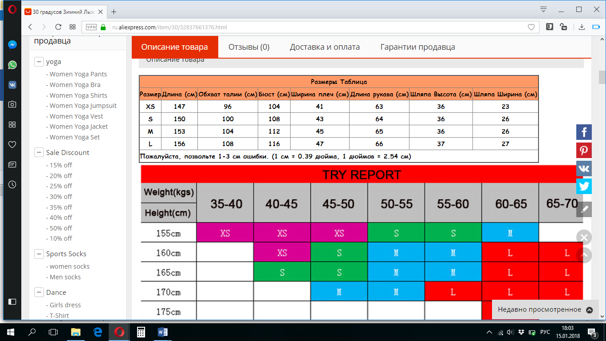Open 50% off discount link
The width and height of the screenshot is (606, 341).
coord(61,228)
